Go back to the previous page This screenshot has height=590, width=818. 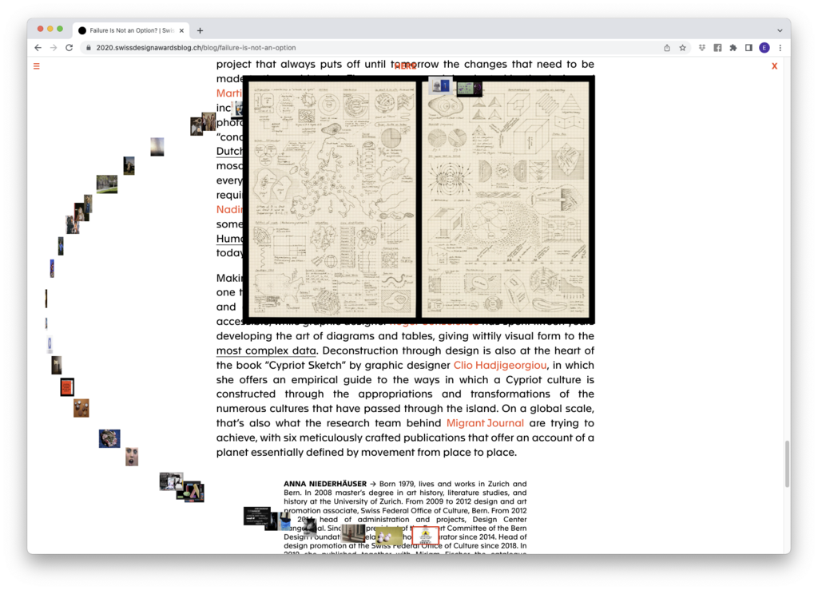point(38,48)
